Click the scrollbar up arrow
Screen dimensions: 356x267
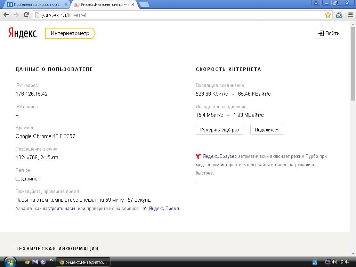(x=353, y=24)
